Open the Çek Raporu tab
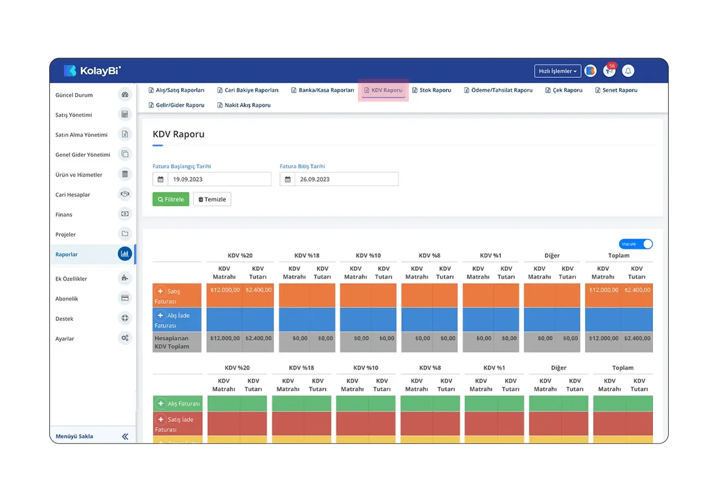718x488 pixels. (x=564, y=90)
